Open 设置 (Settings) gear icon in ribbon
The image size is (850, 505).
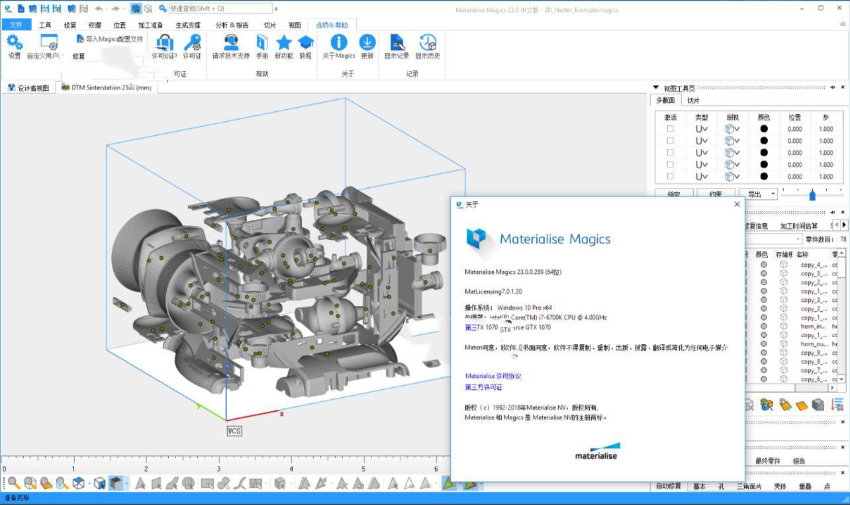14,43
